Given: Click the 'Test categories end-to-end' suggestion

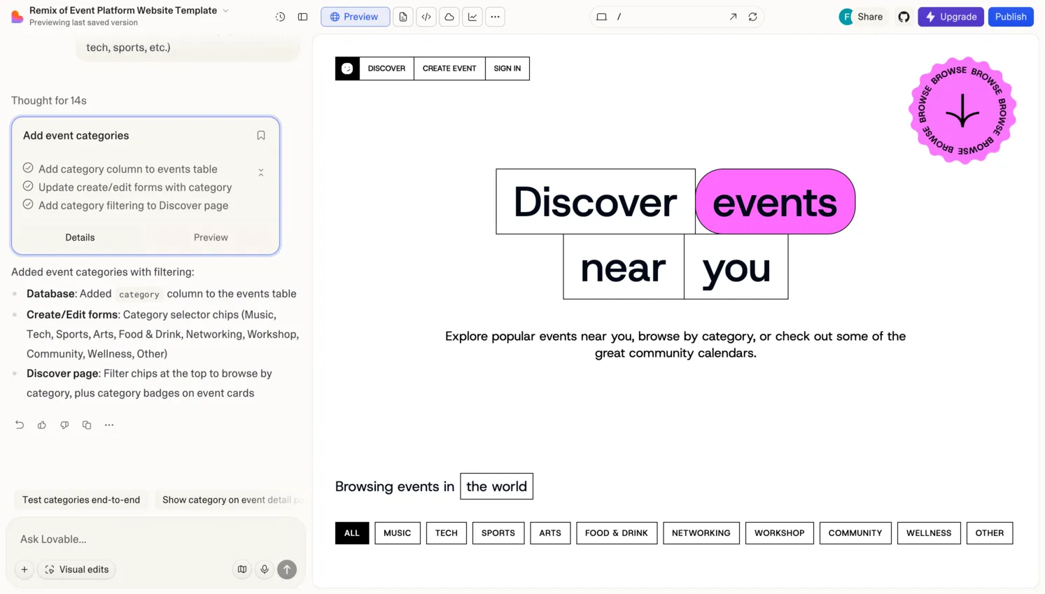Looking at the screenshot, I should pos(80,500).
